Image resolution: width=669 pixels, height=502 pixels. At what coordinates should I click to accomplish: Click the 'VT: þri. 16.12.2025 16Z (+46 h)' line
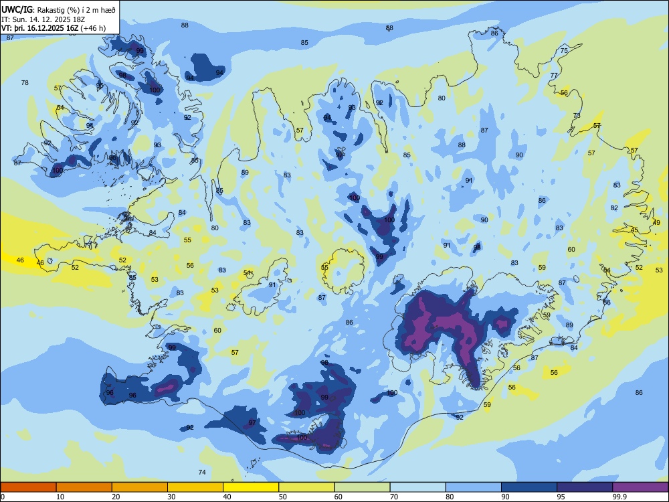click(x=54, y=28)
